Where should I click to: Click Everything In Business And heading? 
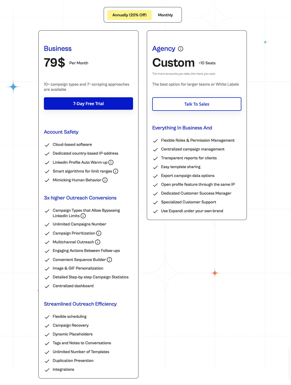182,128
